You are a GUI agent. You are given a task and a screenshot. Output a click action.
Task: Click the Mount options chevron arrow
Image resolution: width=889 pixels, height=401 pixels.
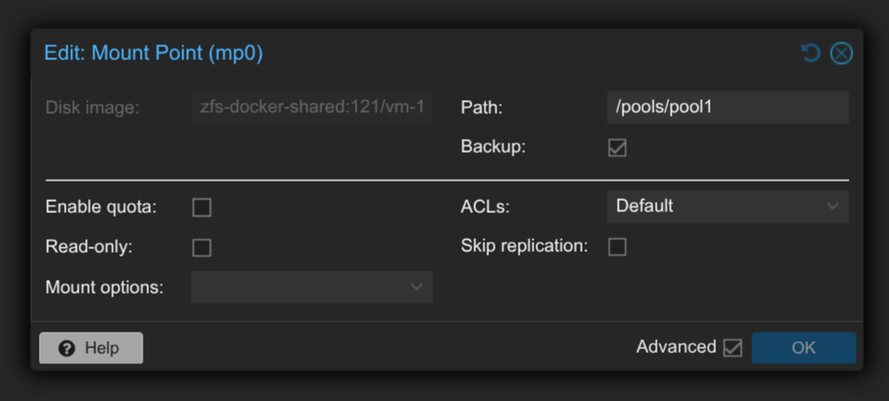pyautogui.click(x=416, y=287)
